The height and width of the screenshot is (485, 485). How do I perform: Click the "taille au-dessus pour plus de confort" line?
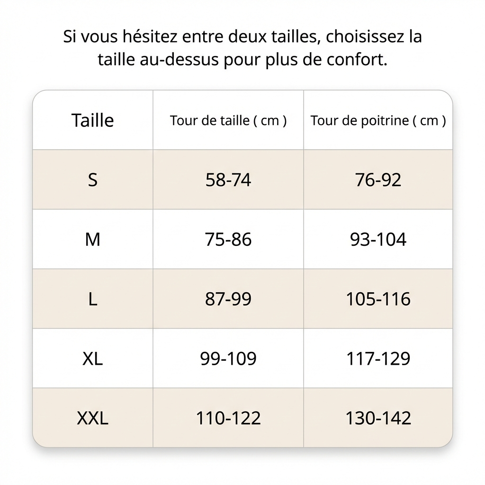tap(242, 60)
